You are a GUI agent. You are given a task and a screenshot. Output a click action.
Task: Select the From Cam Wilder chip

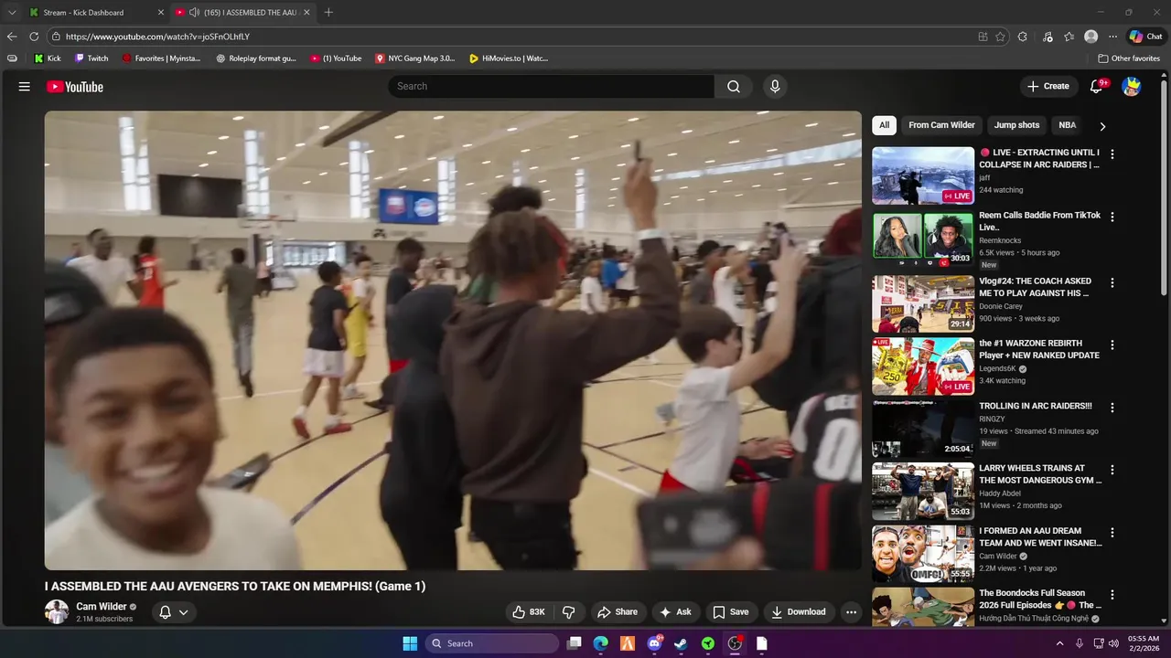tap(941, 125)
